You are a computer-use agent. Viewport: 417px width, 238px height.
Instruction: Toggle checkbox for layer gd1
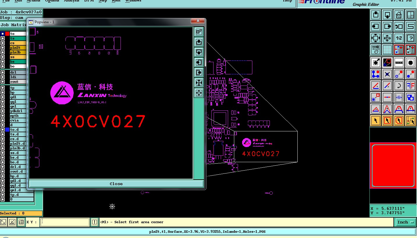coord(3,97)
